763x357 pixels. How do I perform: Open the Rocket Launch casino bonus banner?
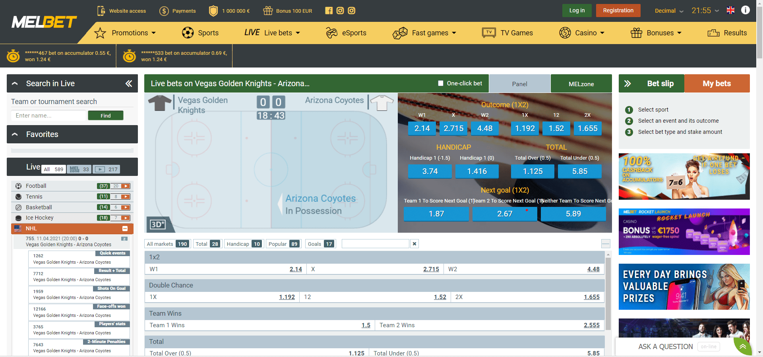(684, 232)
